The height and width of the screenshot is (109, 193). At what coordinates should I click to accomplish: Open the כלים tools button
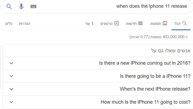[x=9, y=24]
